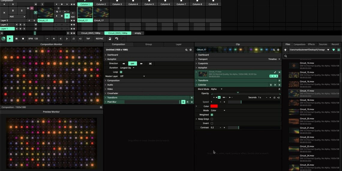This screenshot has width=342, height=171.
Task: Uncheck the Weighted option
Action: pos(212,115)
